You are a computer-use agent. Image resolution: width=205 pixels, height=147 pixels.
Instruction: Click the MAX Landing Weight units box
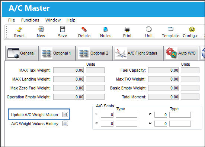click(x=95, y=79)
